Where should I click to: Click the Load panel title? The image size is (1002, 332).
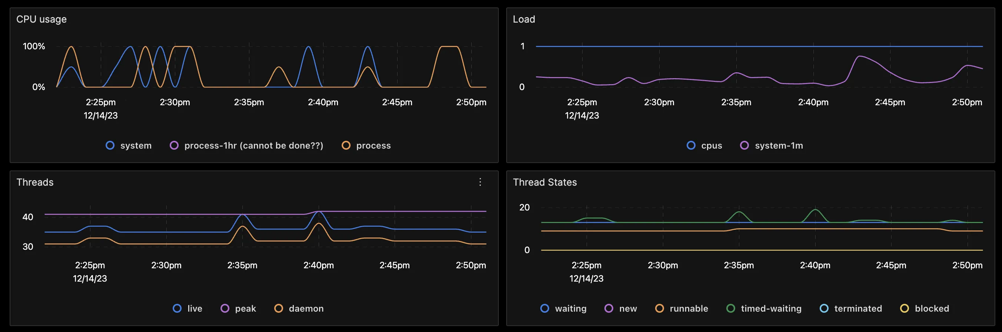[524, 19]
